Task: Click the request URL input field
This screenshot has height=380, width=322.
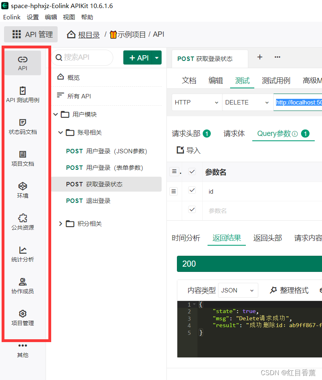Action: click(298, 102)
